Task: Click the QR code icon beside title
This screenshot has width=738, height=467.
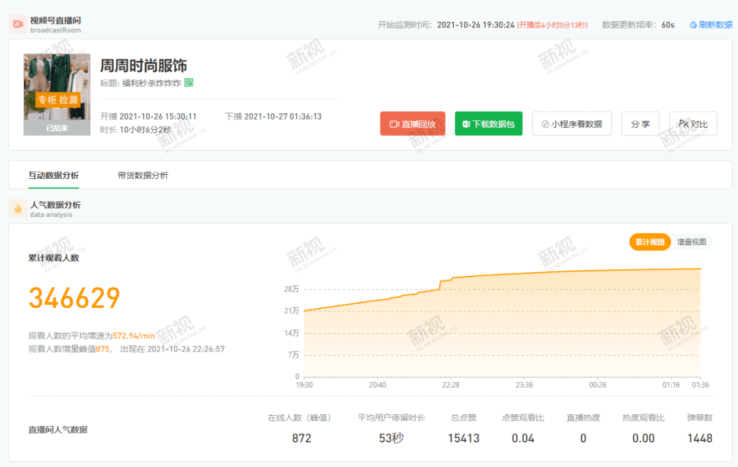Action: (189, 83)
